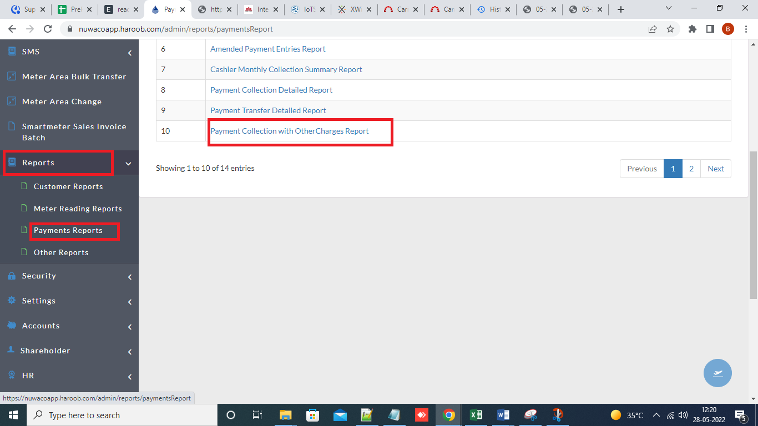Open Excel from the taskbar
758x426 pixels.
[x=476, y=415]
